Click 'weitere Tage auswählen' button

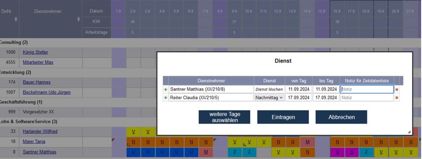coord(225,117)
